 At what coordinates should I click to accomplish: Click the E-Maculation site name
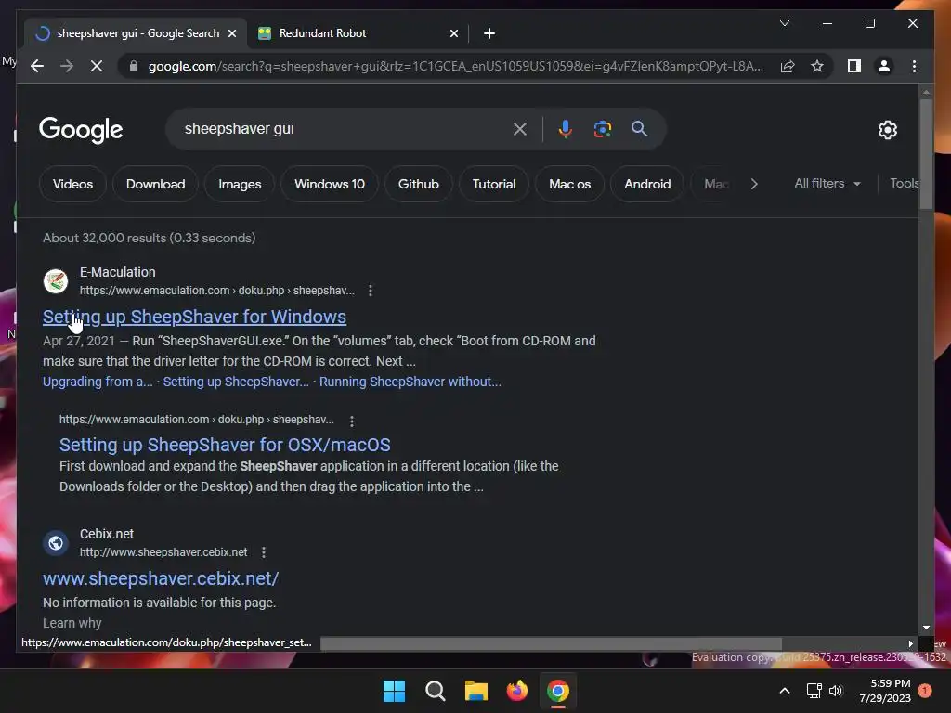(118, 272)
